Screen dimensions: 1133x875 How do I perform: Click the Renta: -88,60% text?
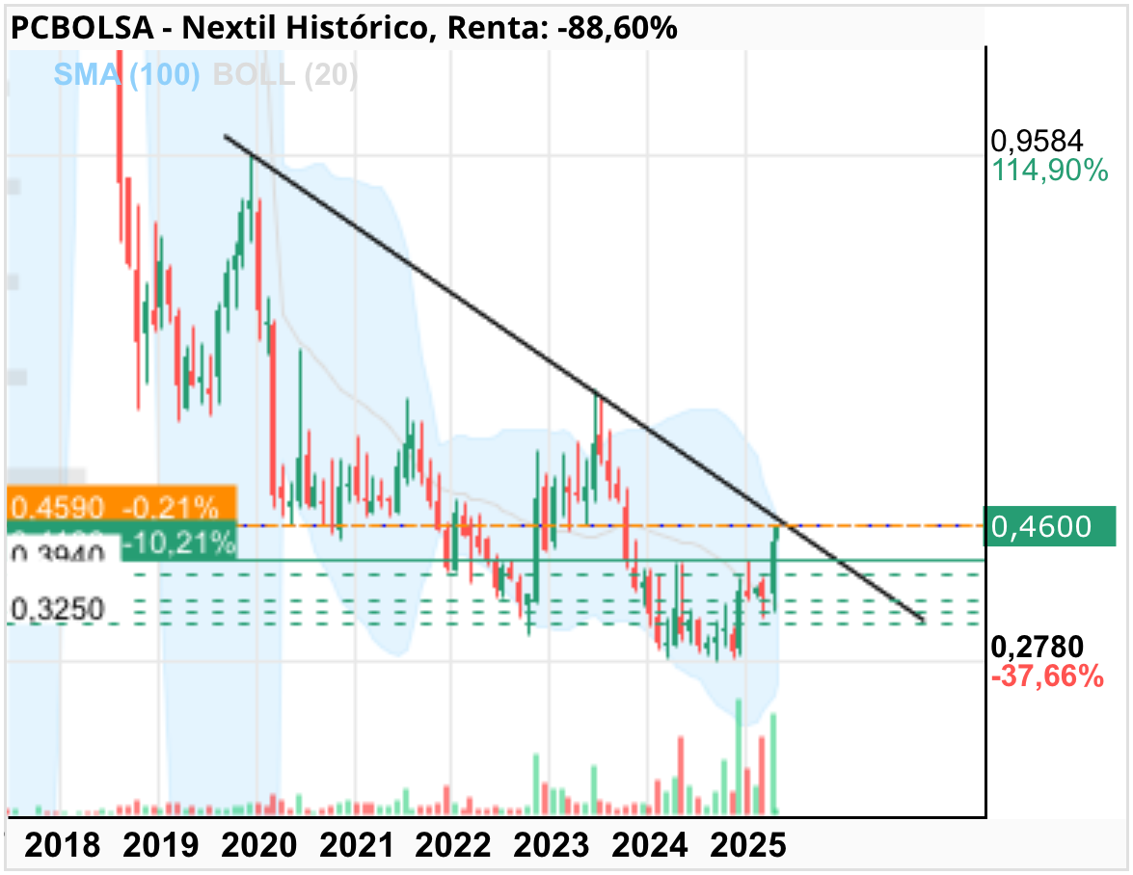(562, 28)
